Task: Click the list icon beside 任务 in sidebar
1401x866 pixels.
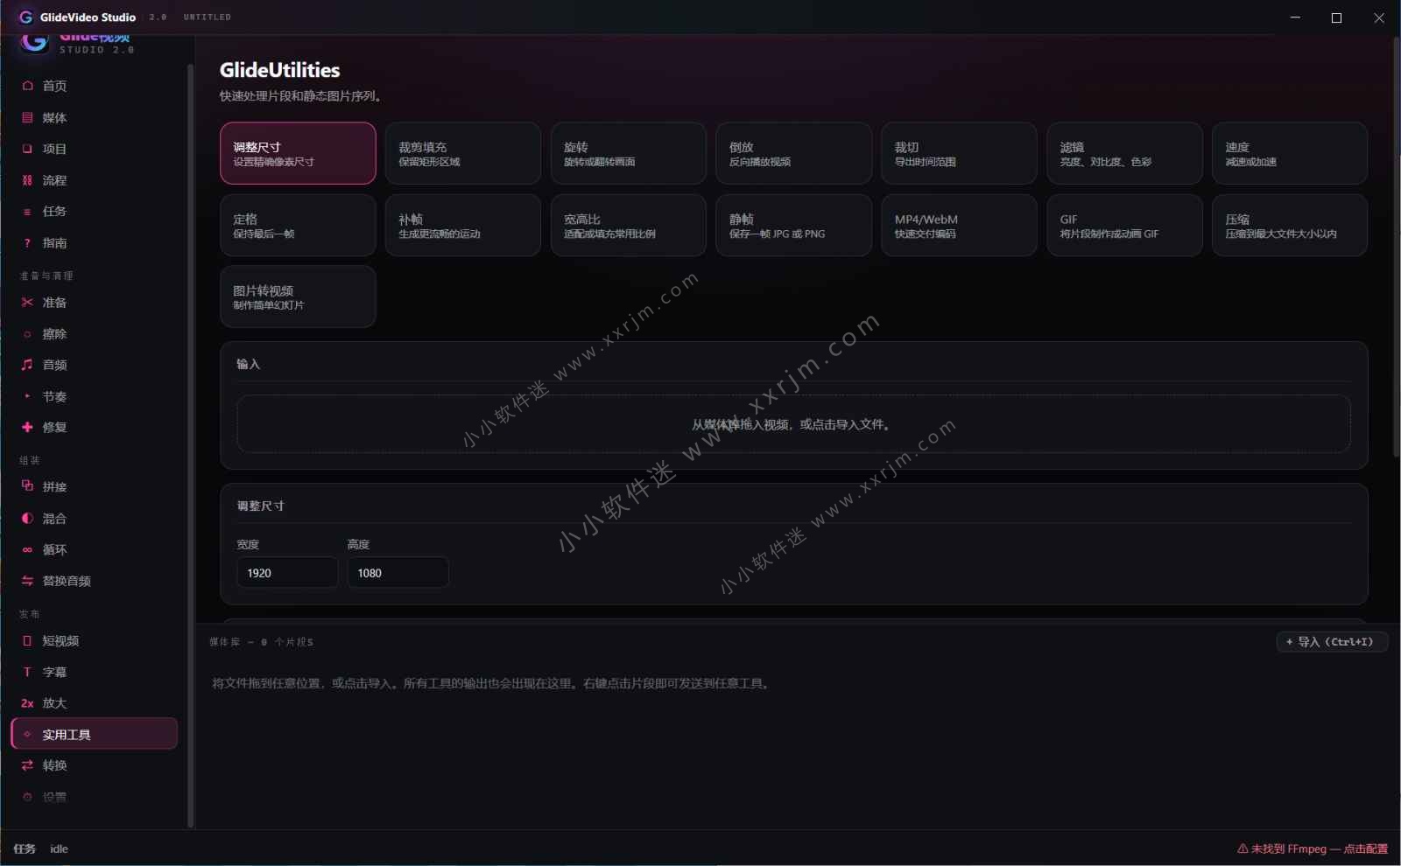Action: tap(27, 212)
